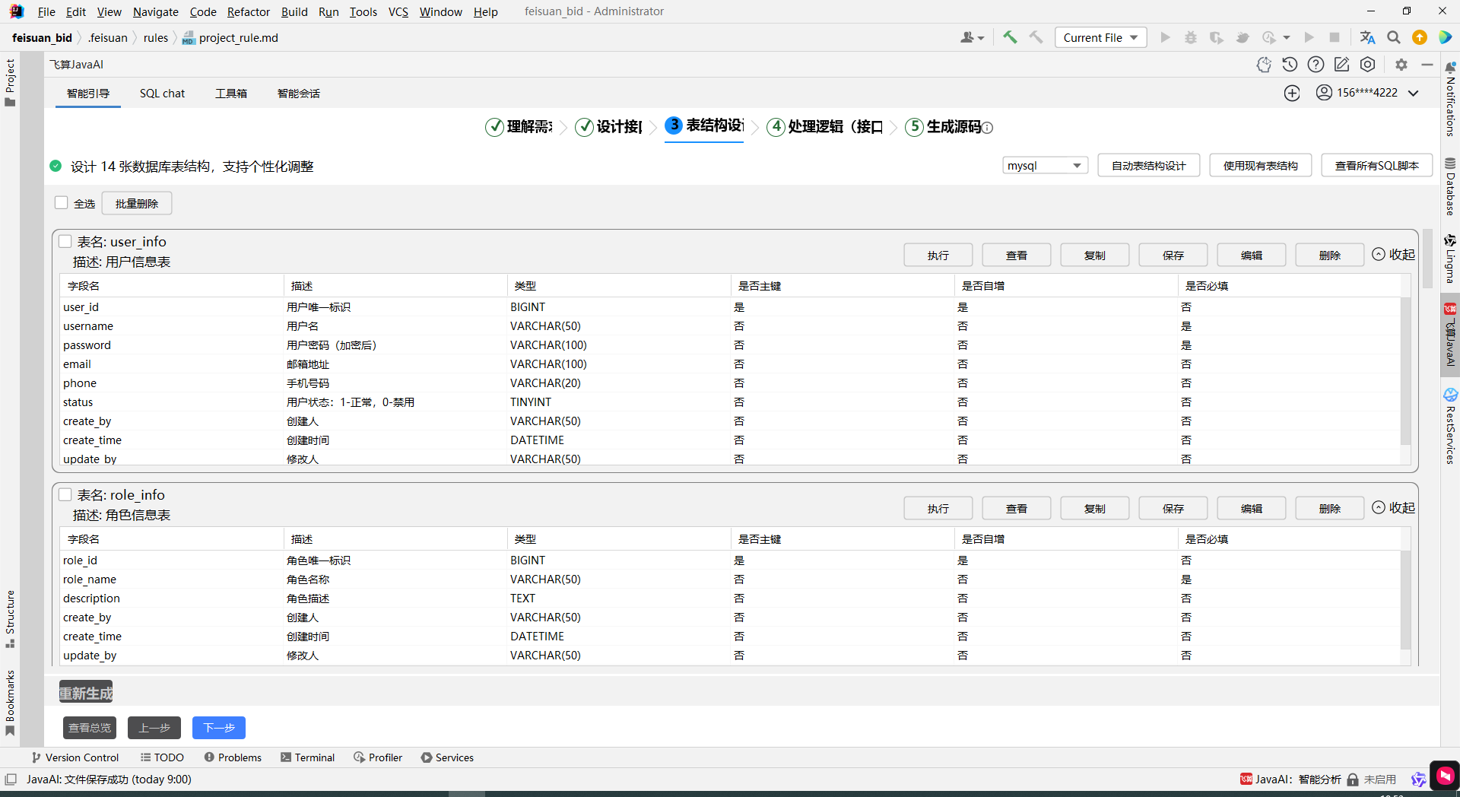Switch to the SQL chat tab
The height and width of the screenshot is (797, 1460).
[x=162, y=94]
